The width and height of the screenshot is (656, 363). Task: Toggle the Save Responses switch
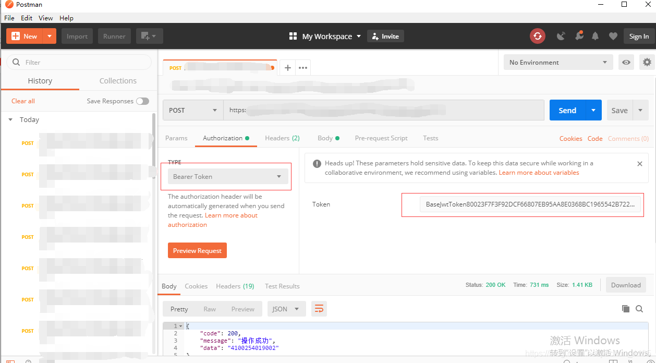pyautogui.click(x=142, y=101)
